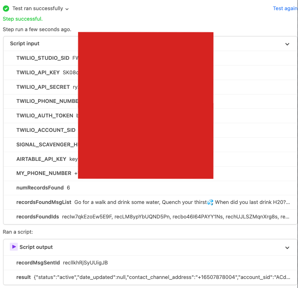The width and height of the screenshot is (298, 288).
Task: Select the TWILIO_API_SECRET input row
Action: click(x=43, y=87)
